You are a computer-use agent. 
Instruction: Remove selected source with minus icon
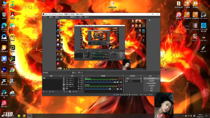(x=67, y=92)
